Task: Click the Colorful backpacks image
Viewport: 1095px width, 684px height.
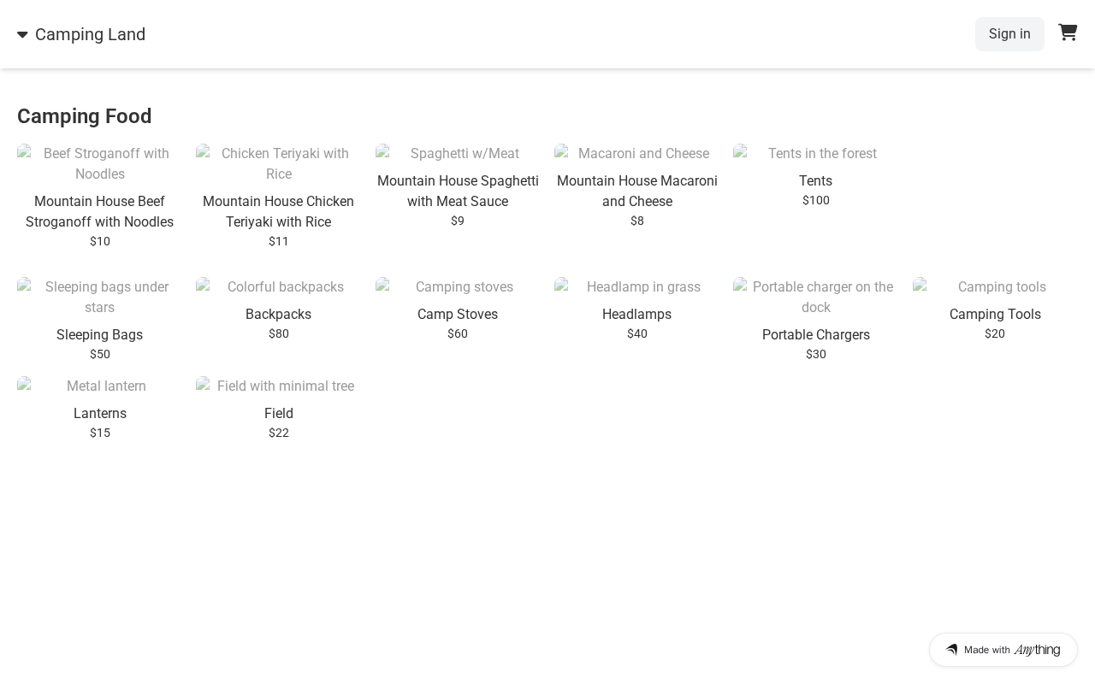Action: point(279,287)
